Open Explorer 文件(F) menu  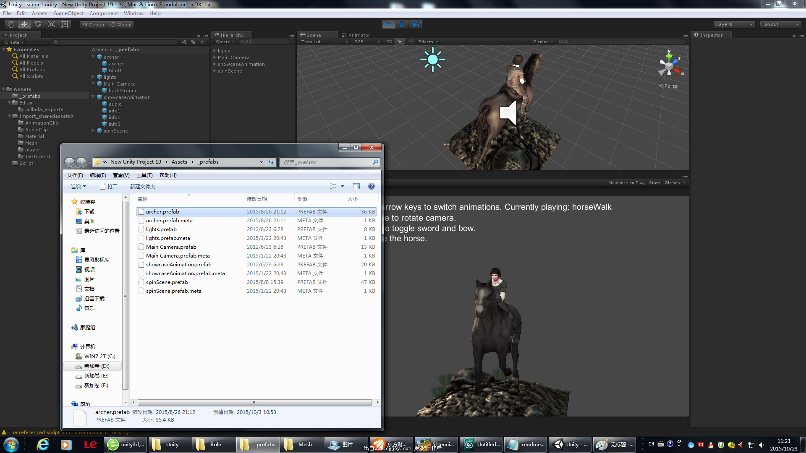75,175
